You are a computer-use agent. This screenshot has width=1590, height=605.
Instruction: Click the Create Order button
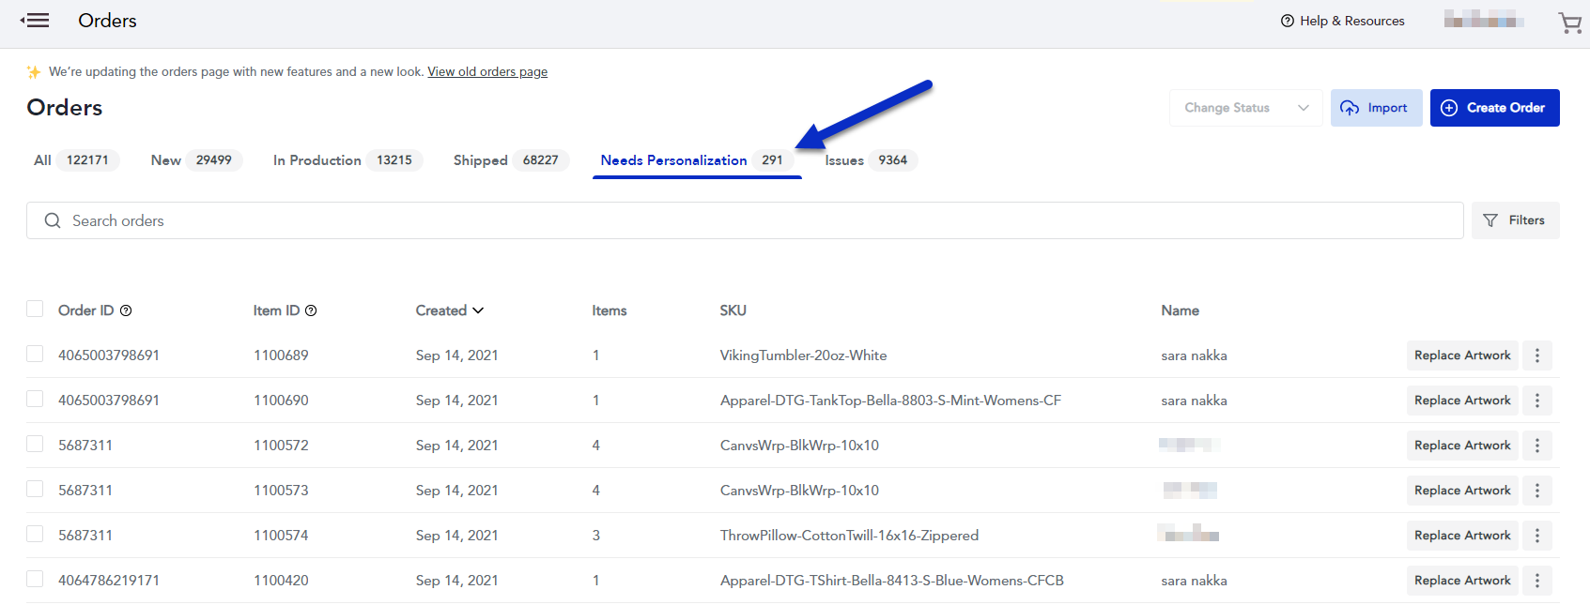pos(1494,108)
